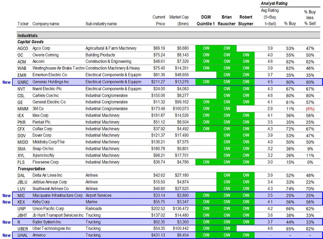The height and width of the screenshot is (239, 323).
Task: Click Owens Corning's Building Products sub-industry
Action: coord(100,55)
